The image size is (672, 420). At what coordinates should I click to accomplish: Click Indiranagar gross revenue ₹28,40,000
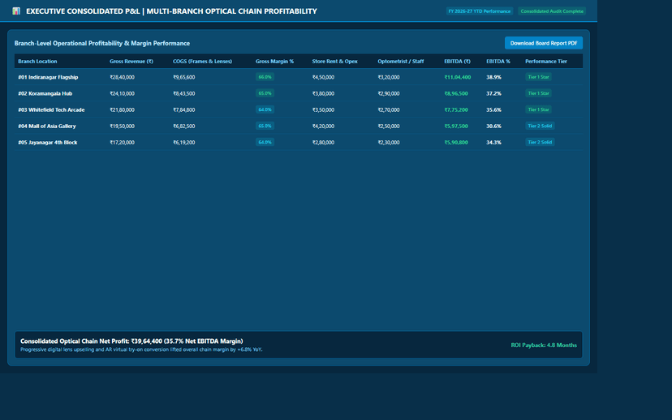pos(122,77)
